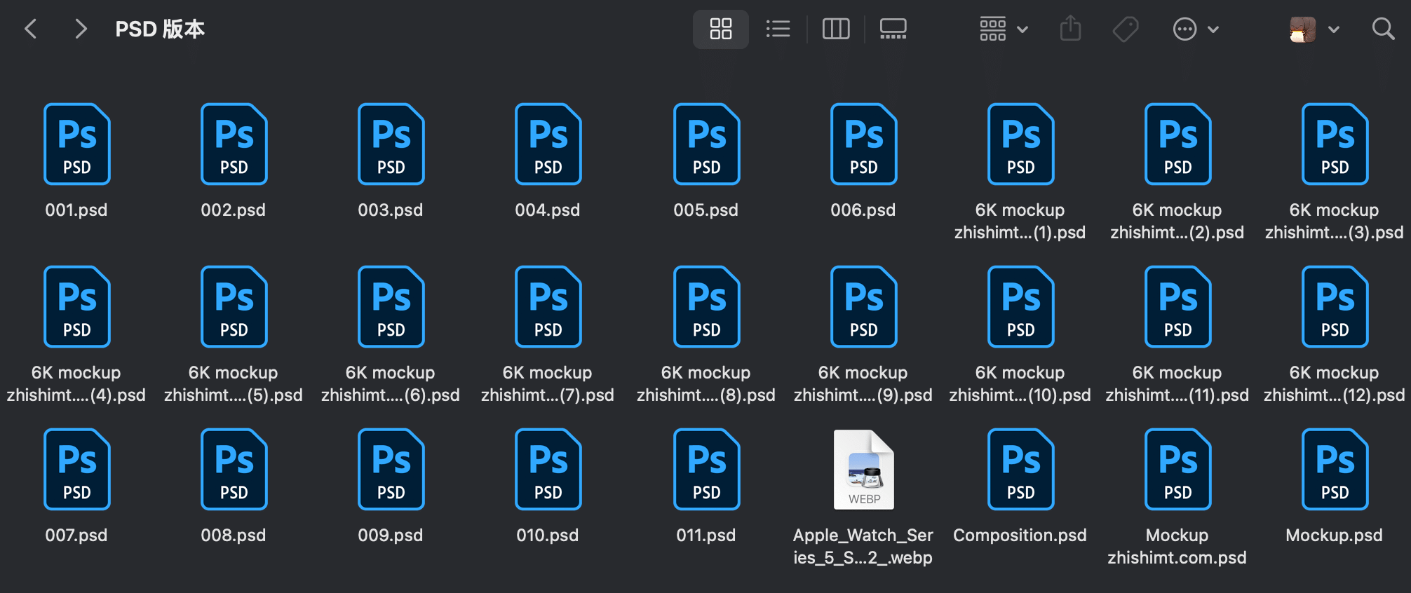This screenshot has height=593, width=1411.
Task: Select the Apple_Watch_Series webp thumbnail
Action: [x=864, y=470]
